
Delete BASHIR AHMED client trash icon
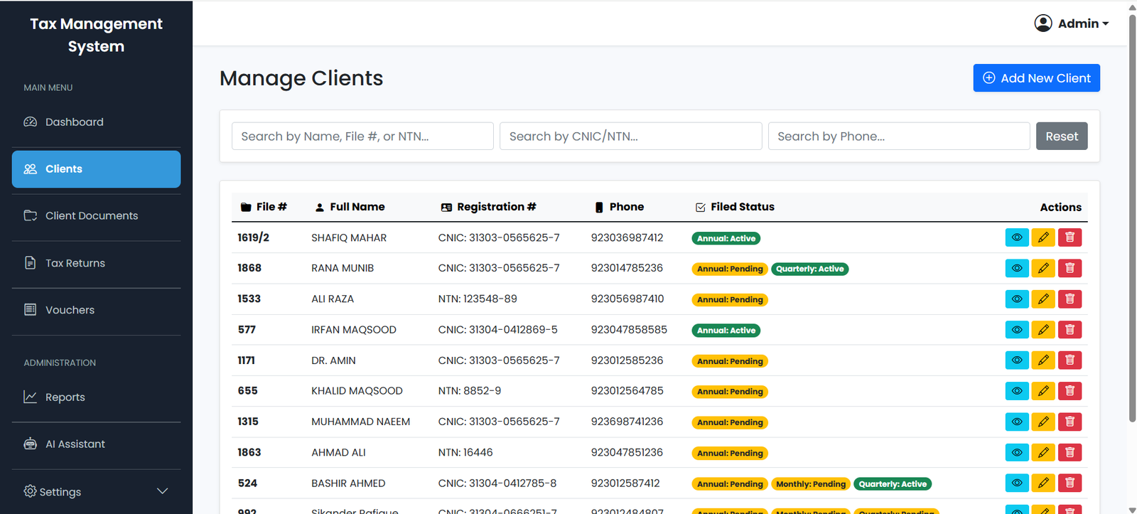point(1069,483)
